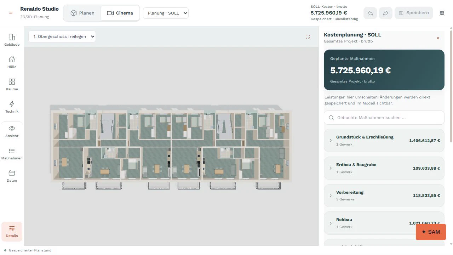
Task: Close the Kostenplanung panel
Action: click(x=438, y=38)
